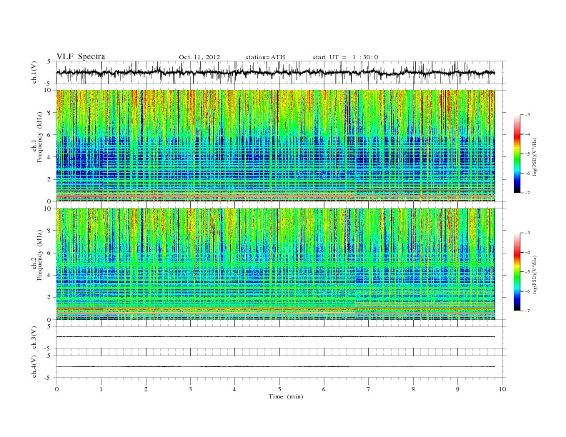Click the "ch.1(V)" waveform axis label
566x437 pixels.
pyautogui.click(x=34, y=72)
